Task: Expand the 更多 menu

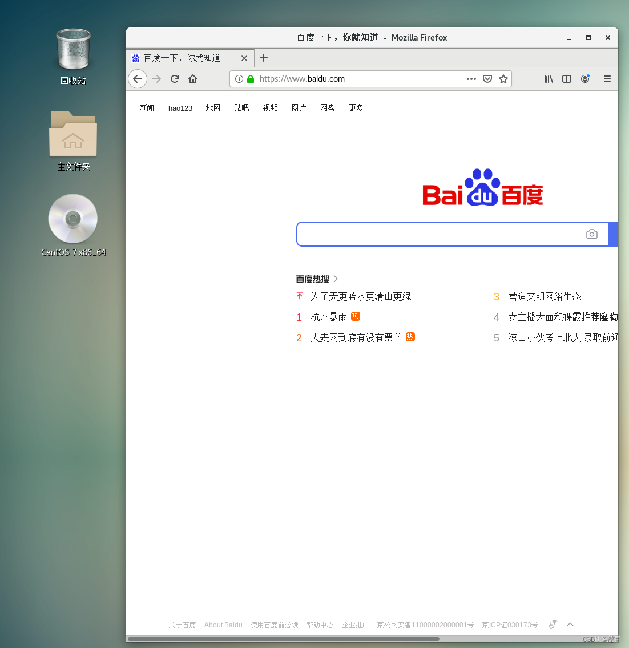Action: tap(356, 108)
